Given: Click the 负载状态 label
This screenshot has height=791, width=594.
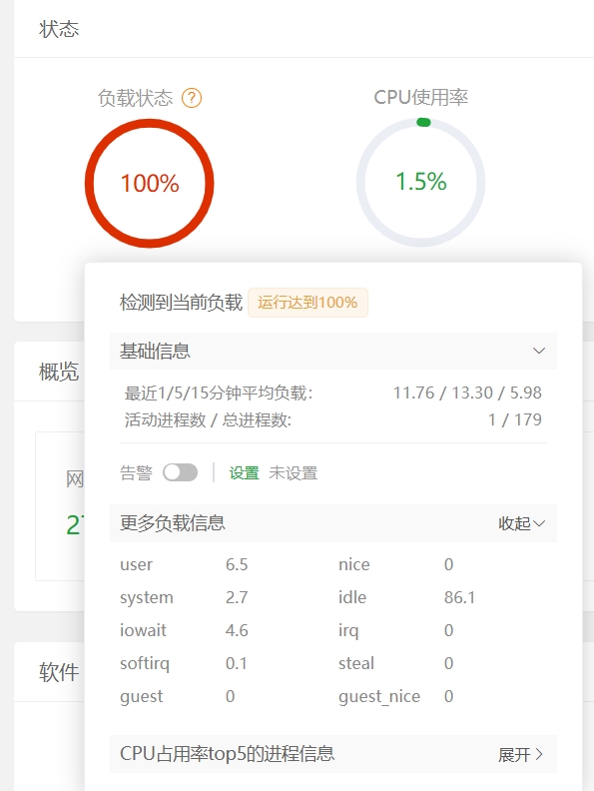Looking at the screenshot, I should 135,98.
